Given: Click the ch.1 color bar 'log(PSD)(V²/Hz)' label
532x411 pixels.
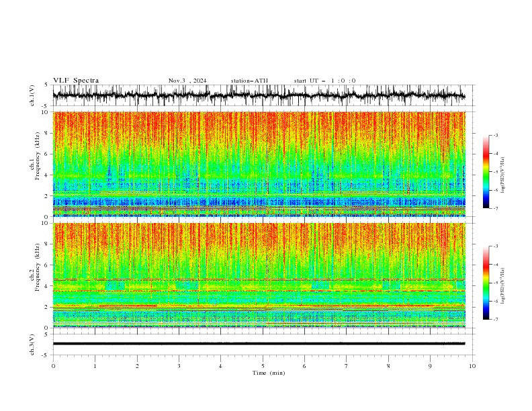Looking at the screenshot, I should (503, 175).
